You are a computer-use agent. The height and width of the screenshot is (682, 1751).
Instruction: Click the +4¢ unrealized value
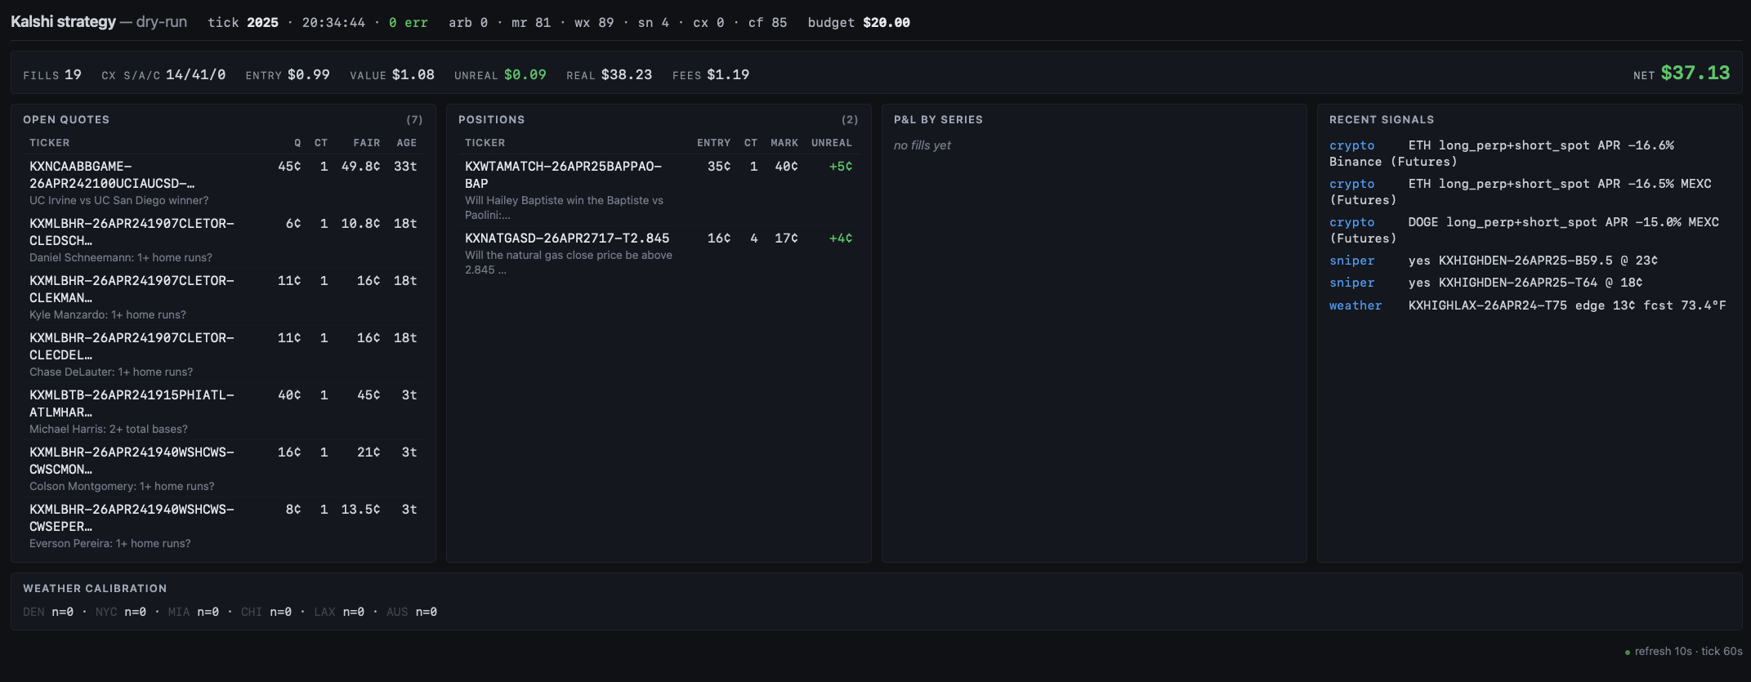tap(841, 238)
